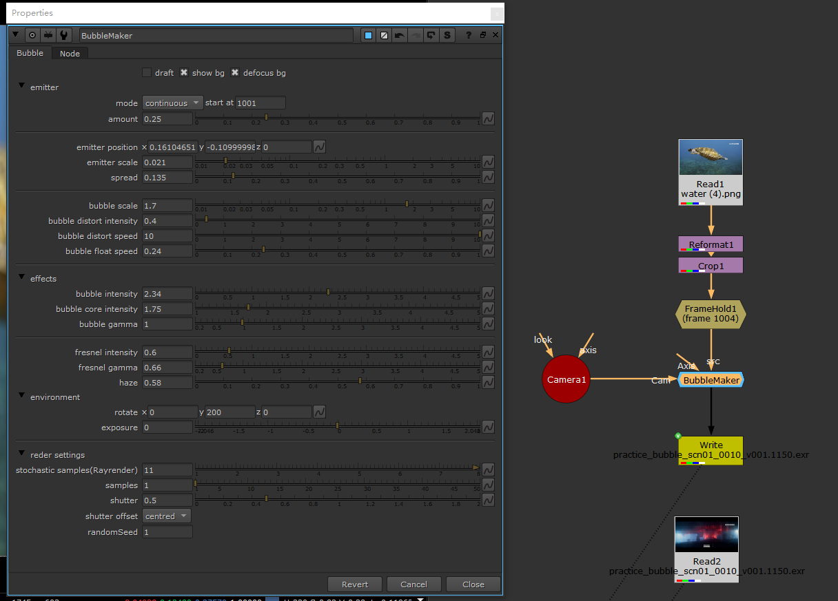Click the blue node color swatch icon
The image size is (838, 601).
(x=369, y=35)
